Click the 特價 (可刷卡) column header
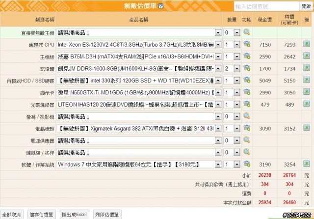Viewport: 314px width, 219px height. pyautogui.click(x=289, y=20)
